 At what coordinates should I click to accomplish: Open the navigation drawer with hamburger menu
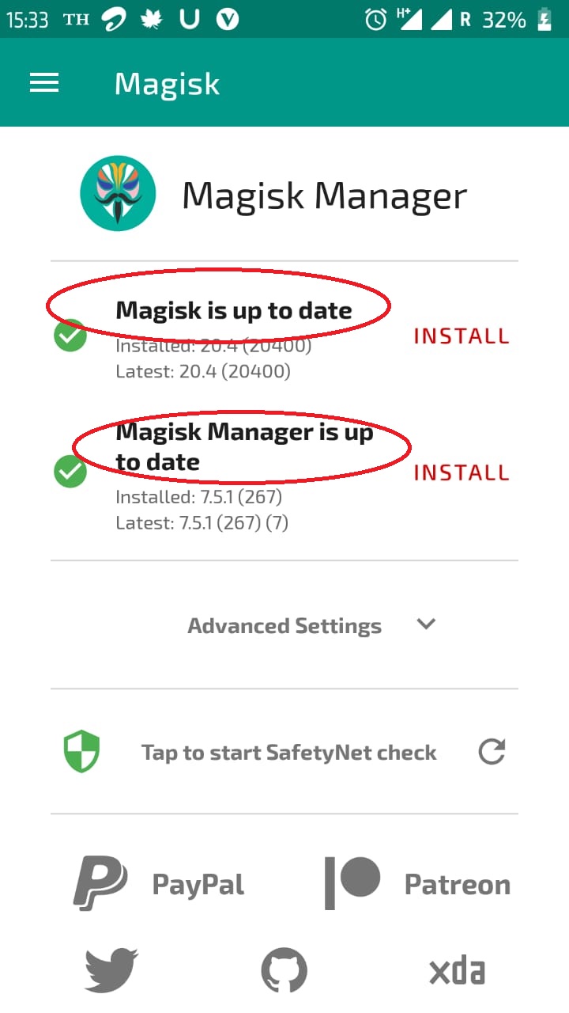(x=44, y=82)
